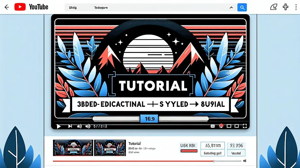Click the white video seek bar track
This screenshot has width=300, height=168.
tap(150, 119)
